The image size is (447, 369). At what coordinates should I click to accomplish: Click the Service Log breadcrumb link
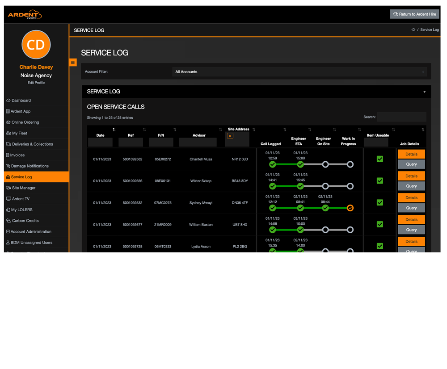click(x=429, y=29)
